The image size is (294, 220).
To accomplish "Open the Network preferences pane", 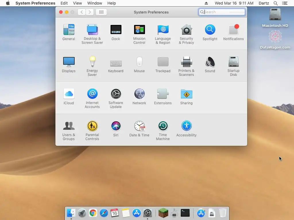I will (x=139, y=97).
